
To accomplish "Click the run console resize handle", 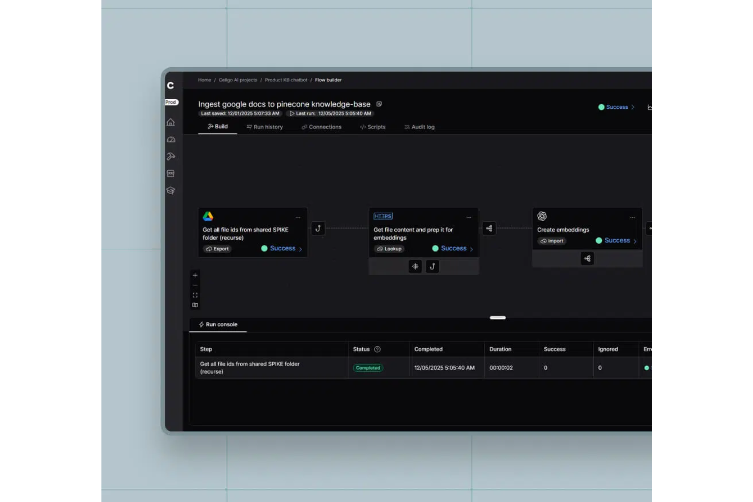I will tap(497, 317).
